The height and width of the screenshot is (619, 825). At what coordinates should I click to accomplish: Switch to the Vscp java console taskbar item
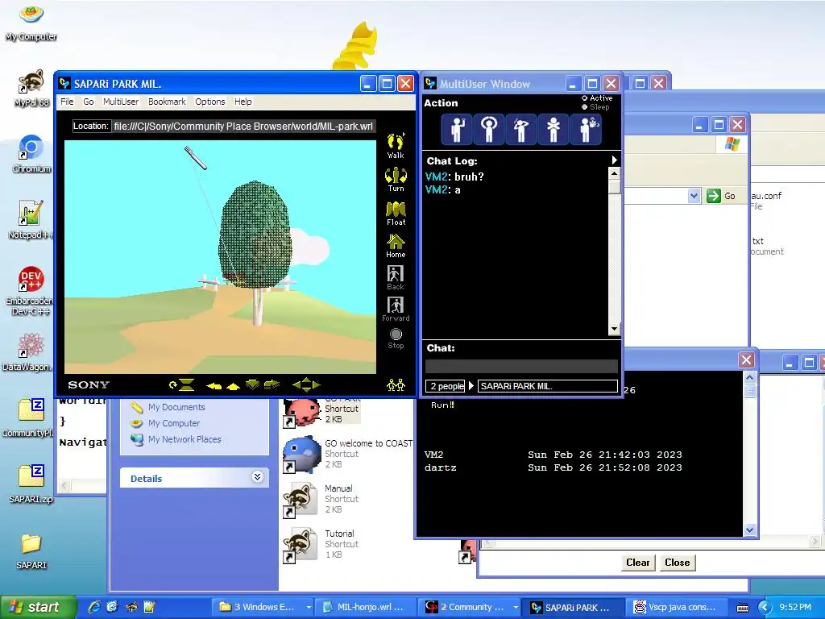[678, 607]
